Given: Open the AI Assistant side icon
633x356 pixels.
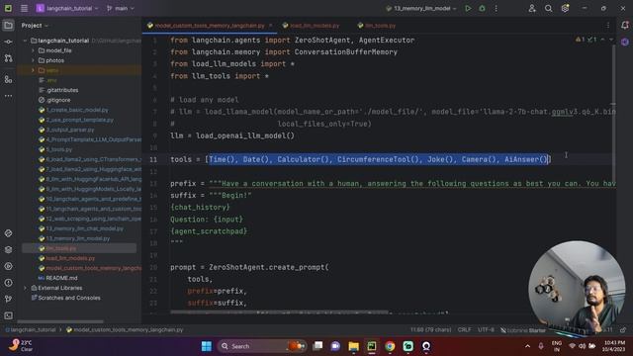Looking at the screenshot, I should (x=624, y=42).
